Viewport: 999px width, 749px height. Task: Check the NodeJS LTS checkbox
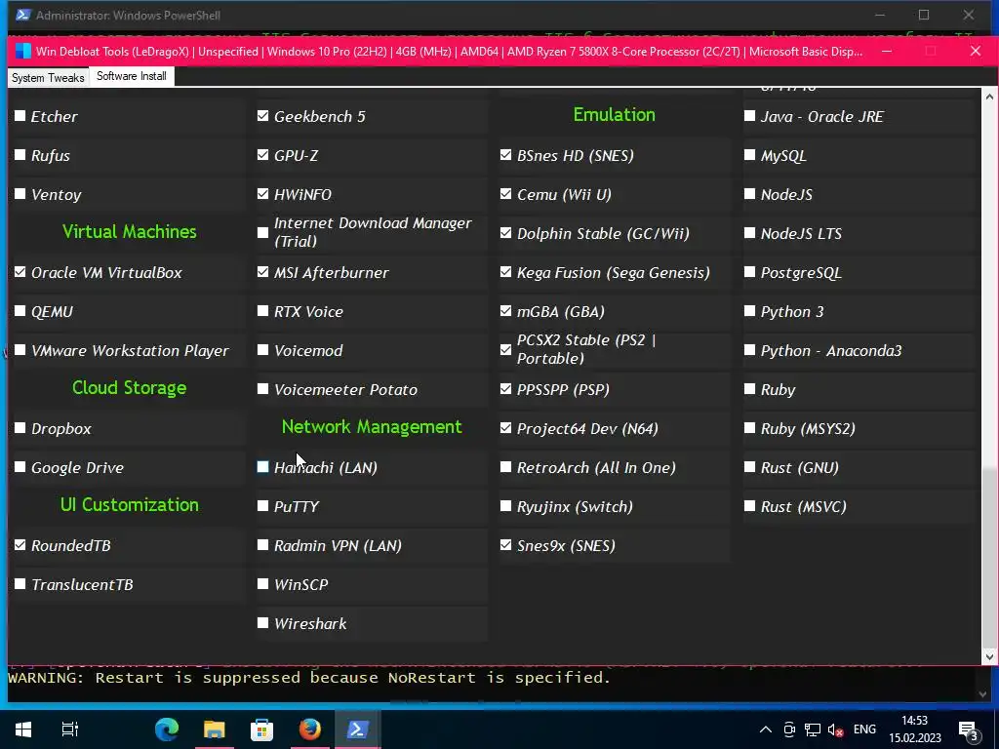point(750,232)
